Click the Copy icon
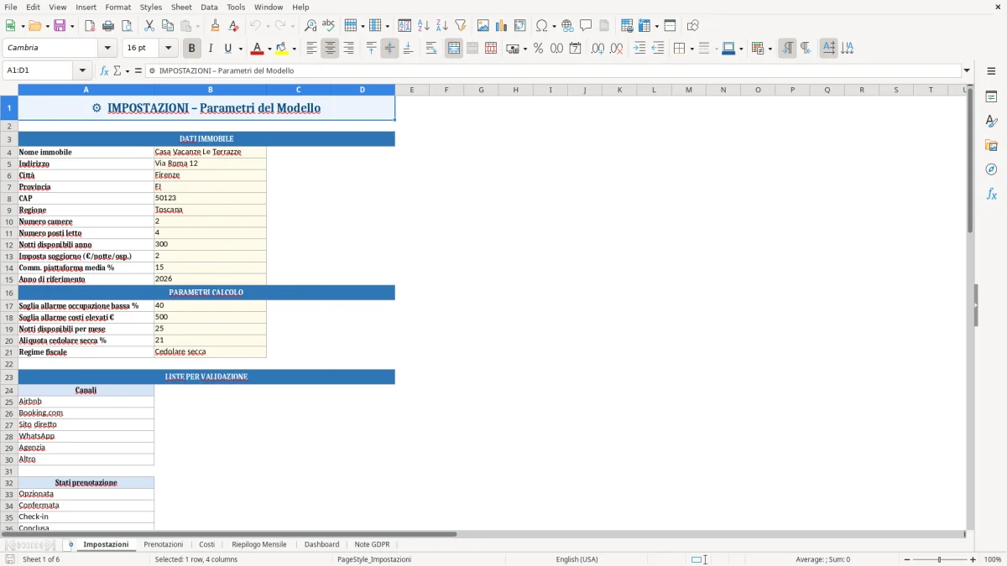 click(x=168, y=26)
